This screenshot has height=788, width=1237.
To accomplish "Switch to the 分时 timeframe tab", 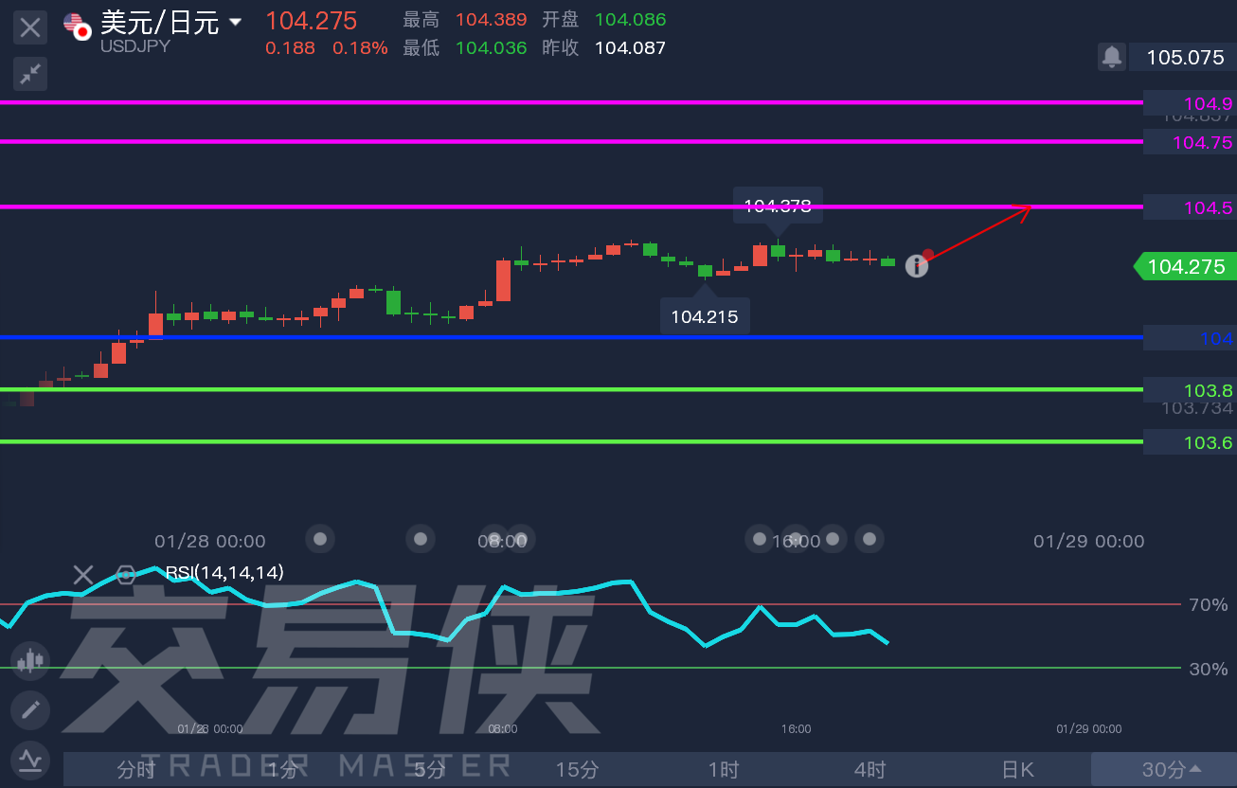I will pyautogui.click(x=135, y=769).
